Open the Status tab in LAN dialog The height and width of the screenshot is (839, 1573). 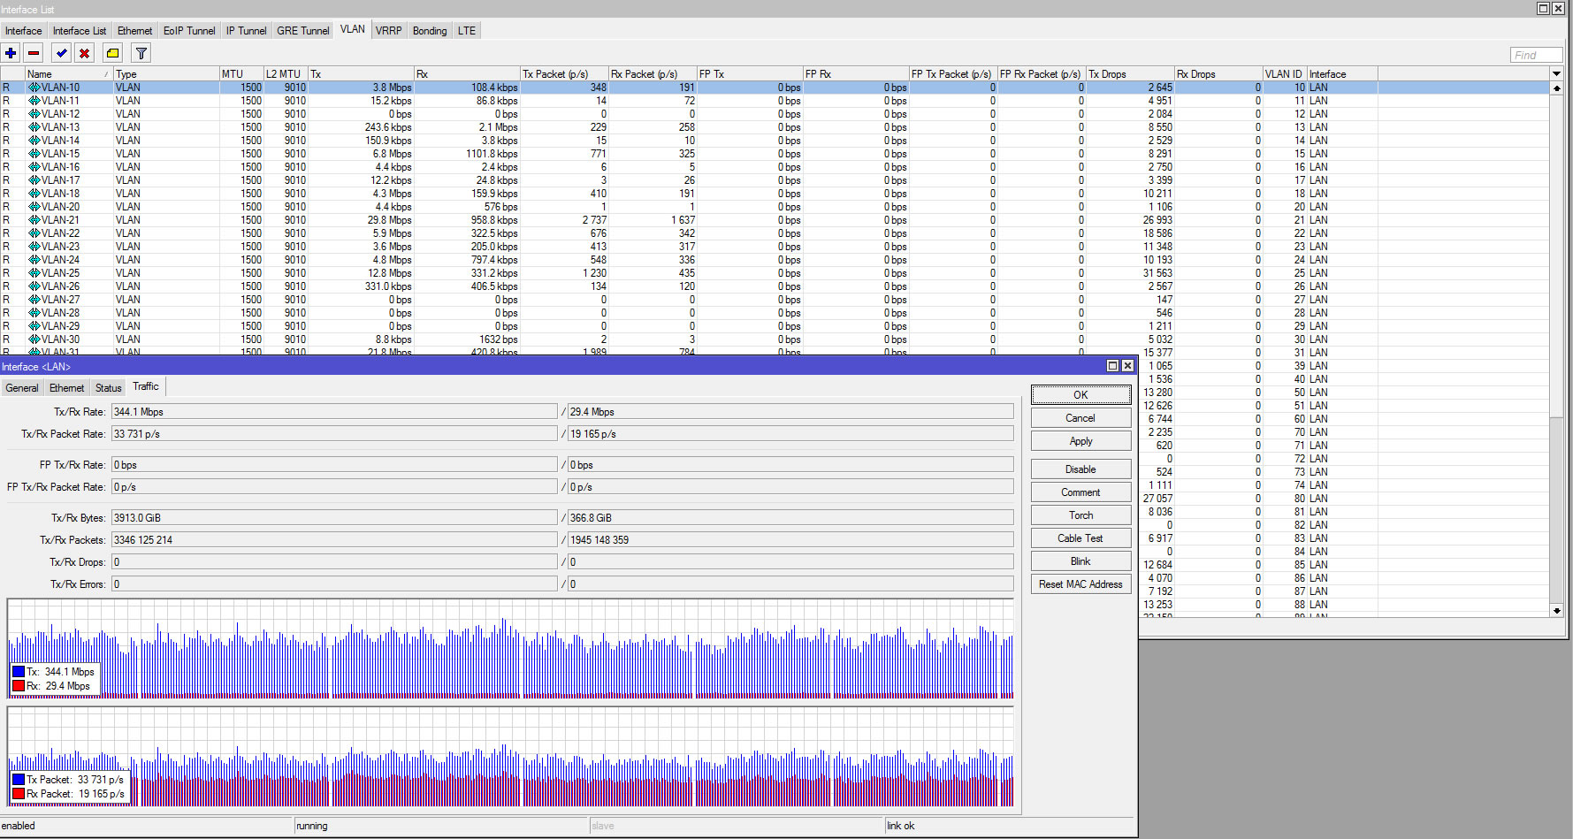click(108, 388)
